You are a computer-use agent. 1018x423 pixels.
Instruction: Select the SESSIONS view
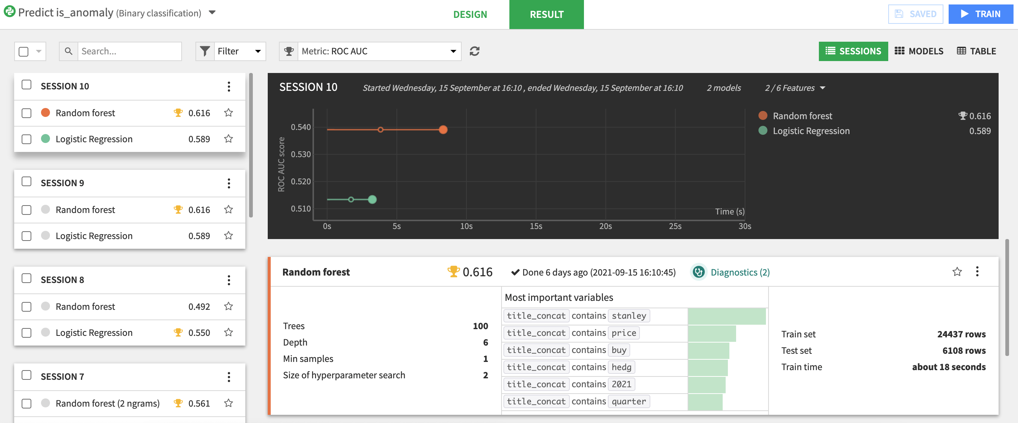click(853, 51)
